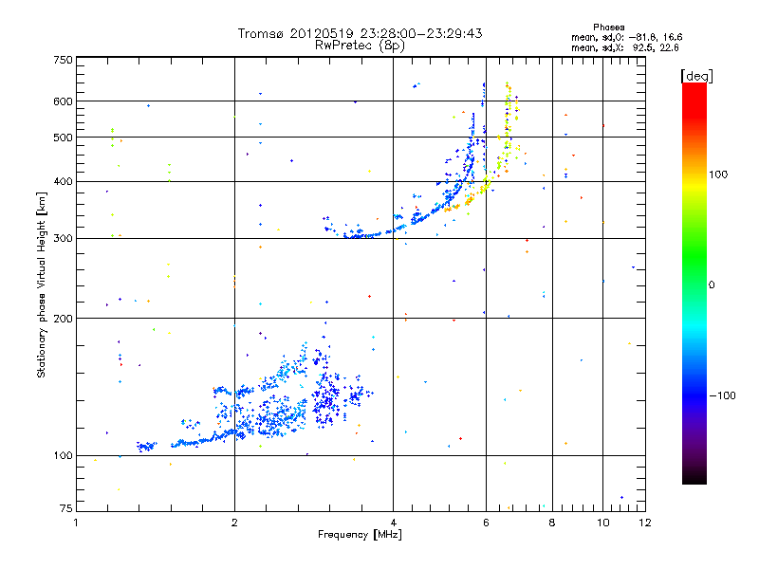Viewport: 759px width, 569px height.
Task: Click the '200' y-axis tick label
Action: click(64, 319)
